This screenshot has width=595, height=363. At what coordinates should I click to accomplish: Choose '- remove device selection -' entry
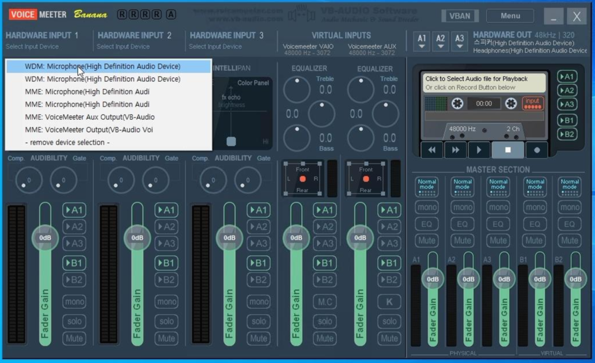(108, 142)
